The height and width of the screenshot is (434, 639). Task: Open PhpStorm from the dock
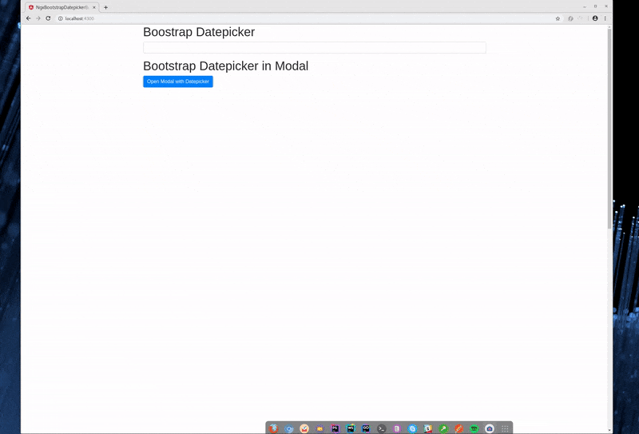335,428
